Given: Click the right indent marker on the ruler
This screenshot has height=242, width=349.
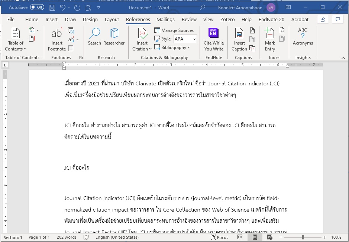Looking at the screenshot, I should coord(287,66).
